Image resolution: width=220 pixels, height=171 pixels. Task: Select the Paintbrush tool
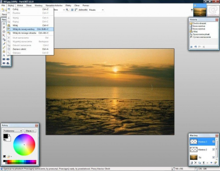[4, 44]
